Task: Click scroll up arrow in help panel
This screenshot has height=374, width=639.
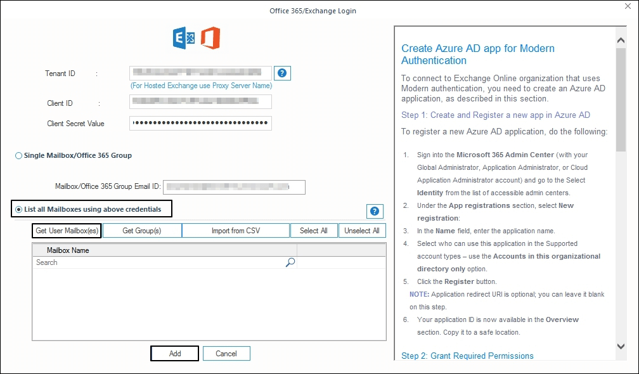Action: click(621, 41)
